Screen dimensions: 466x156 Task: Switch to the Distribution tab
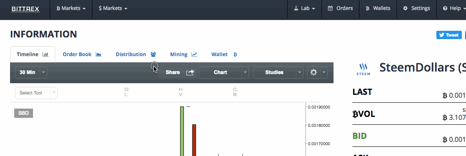[x=136, y=54]
